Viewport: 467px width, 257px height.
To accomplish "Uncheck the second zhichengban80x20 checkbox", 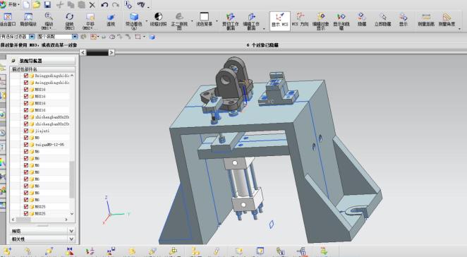I will 26,124.
